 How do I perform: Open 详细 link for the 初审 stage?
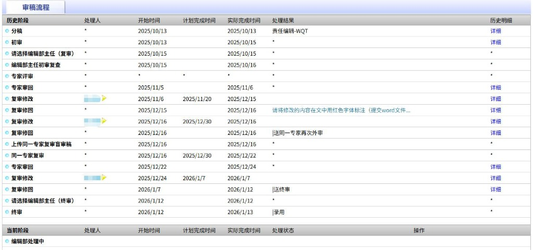tap(495, 42)
